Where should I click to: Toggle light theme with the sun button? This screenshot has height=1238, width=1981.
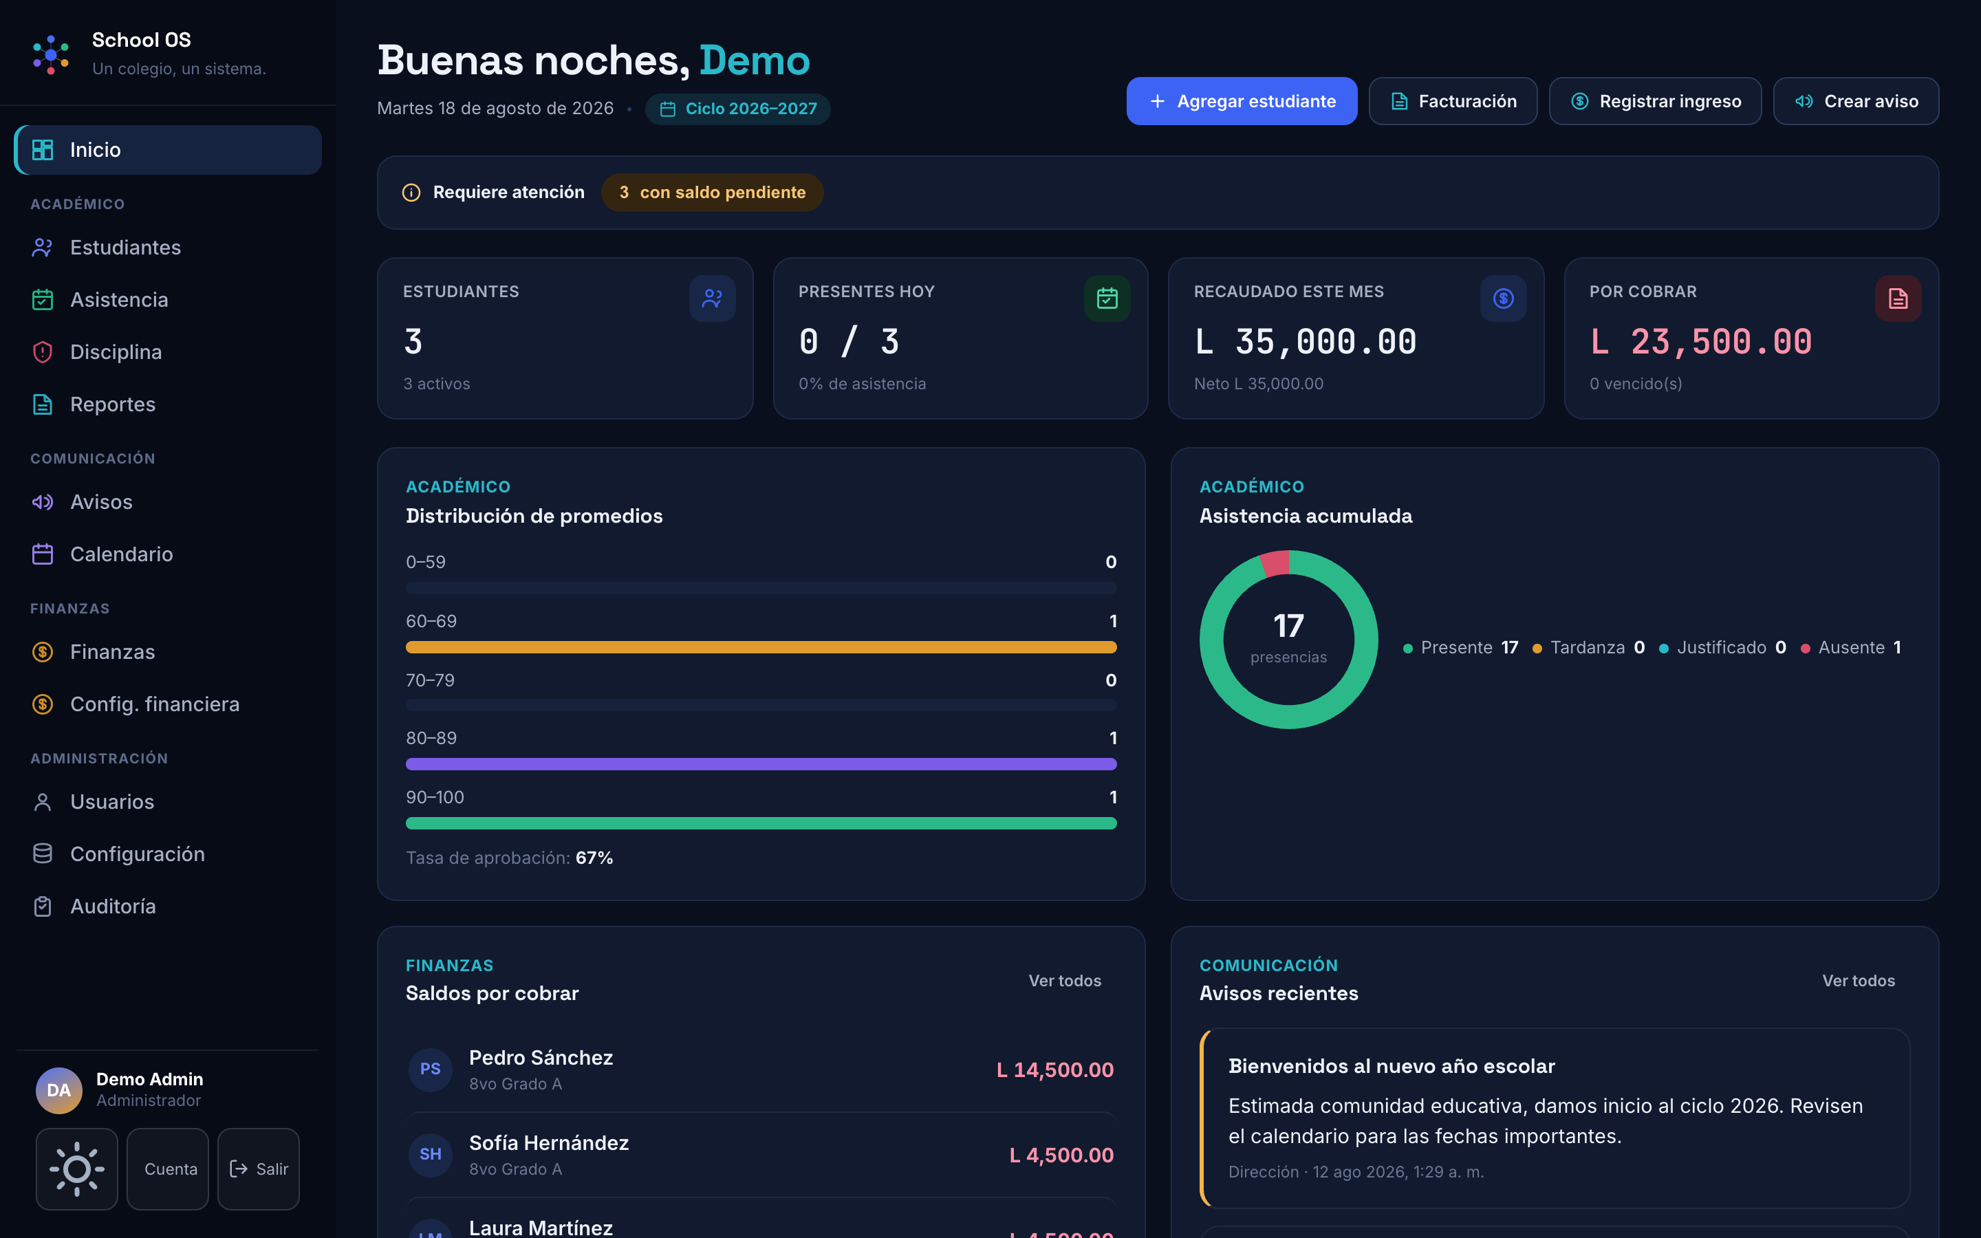click(77, 1169)
